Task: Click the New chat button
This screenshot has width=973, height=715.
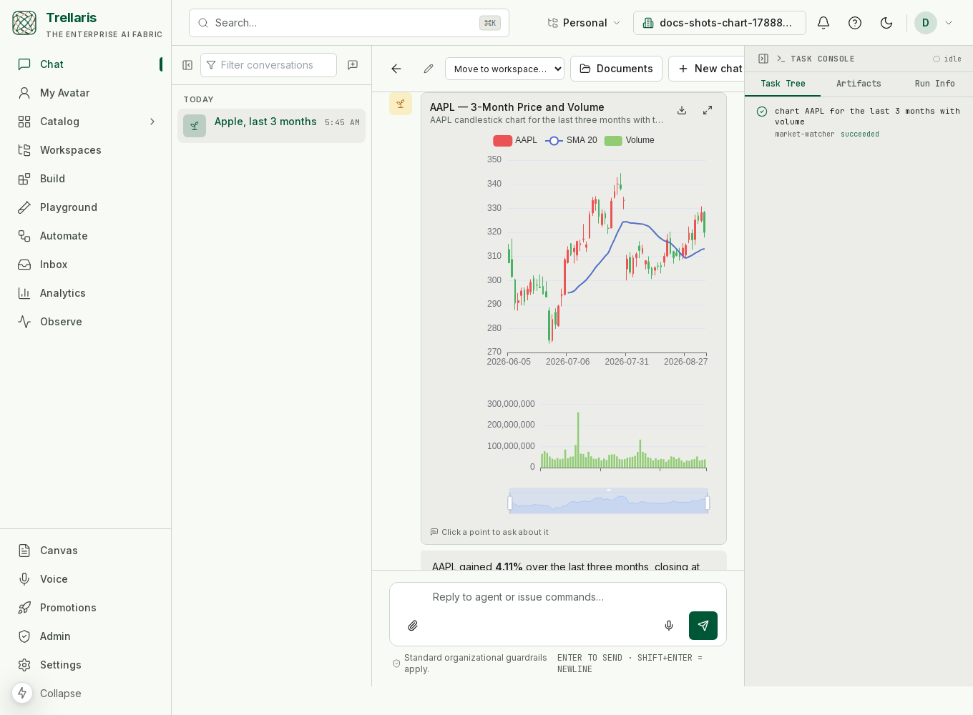Action: pos(707,69)
